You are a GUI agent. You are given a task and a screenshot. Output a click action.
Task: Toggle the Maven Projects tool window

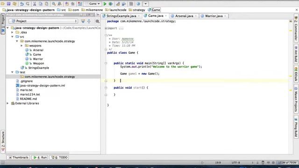point(296,99)
